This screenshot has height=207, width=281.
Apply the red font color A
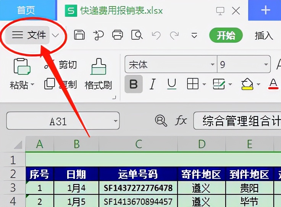pos(273,84)
